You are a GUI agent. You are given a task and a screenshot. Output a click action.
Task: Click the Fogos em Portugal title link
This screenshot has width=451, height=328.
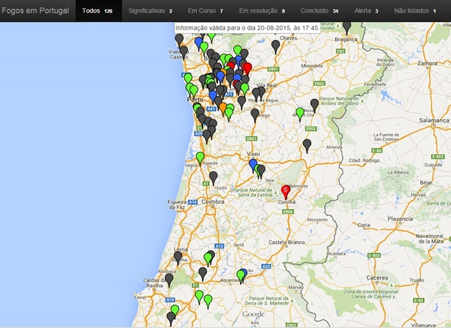point(35,11)
